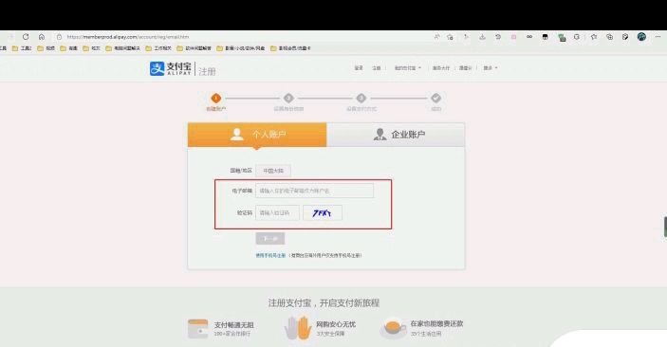The image size is (667, 347).
Task: Open the favorites star icon
Action: click(593, 37)
